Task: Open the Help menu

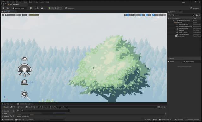Action: pyautogui.click(x=48, y=2)
